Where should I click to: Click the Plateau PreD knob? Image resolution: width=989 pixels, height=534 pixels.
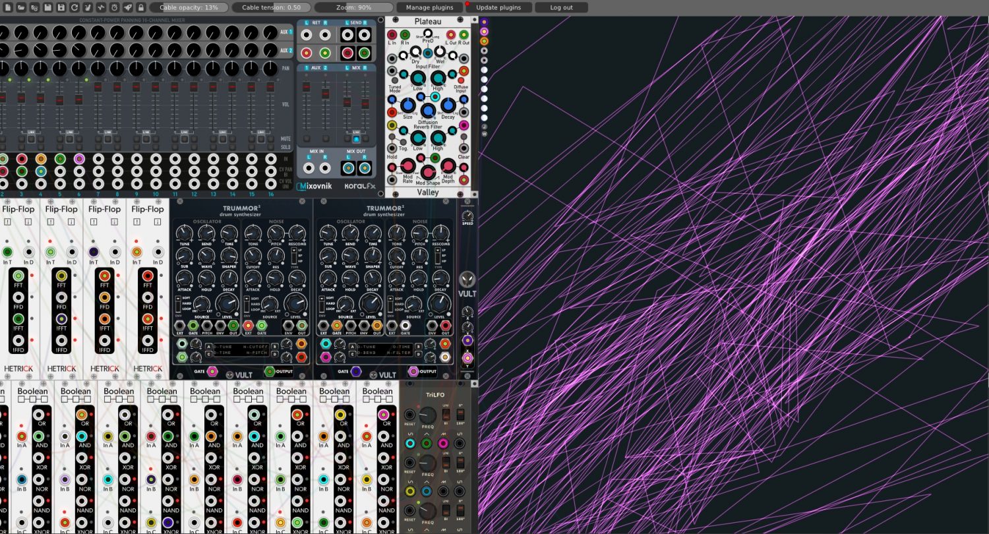pos(428,34)
